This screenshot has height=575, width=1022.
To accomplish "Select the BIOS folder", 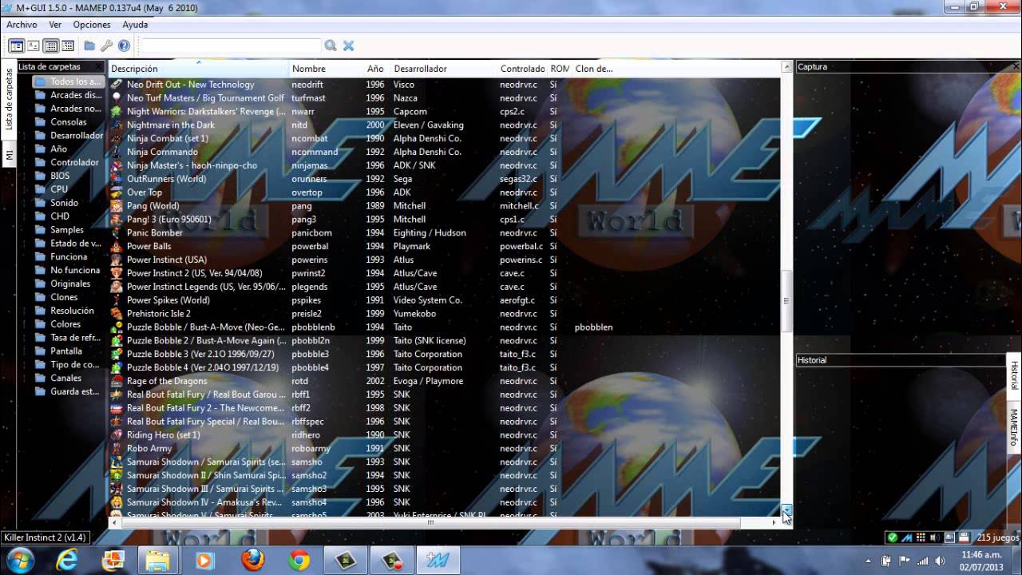I will pos(53,176).
